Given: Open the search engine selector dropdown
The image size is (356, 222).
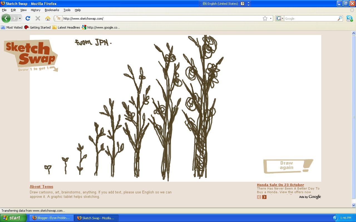Looking at the screenshot, I should [x=280, y=19].
